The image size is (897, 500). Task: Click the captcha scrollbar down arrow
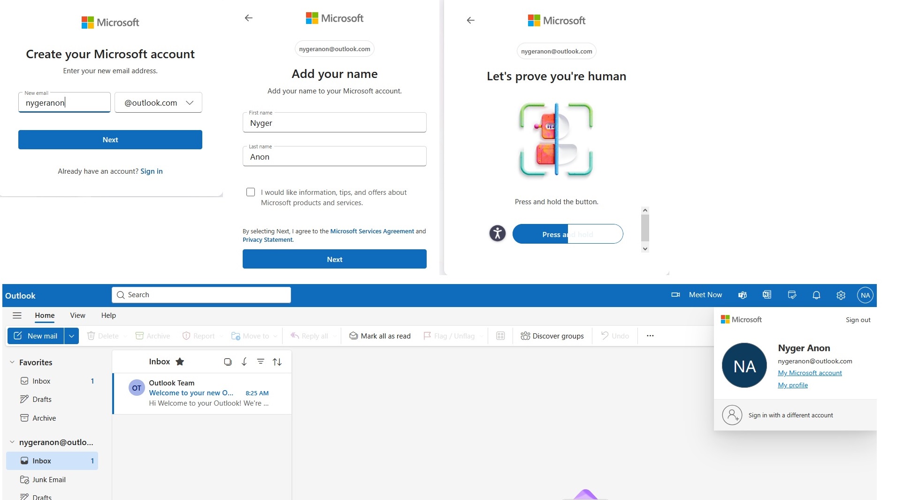[x=645, y=248]
